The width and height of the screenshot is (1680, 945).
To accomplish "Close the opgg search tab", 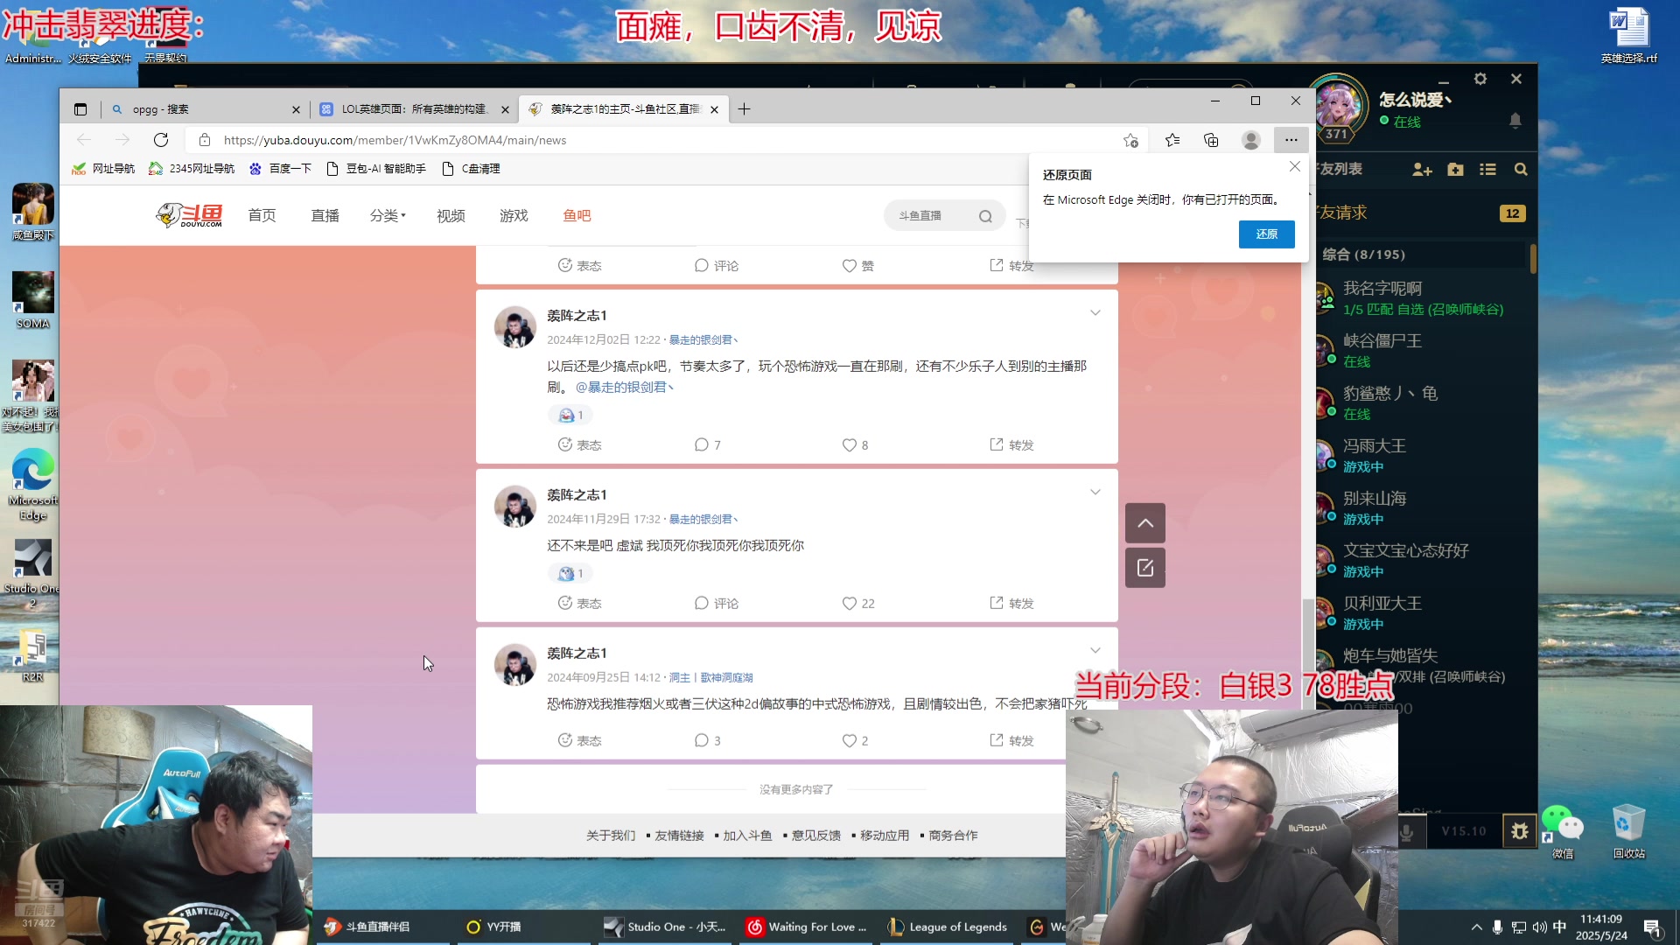I will [296, 109].
